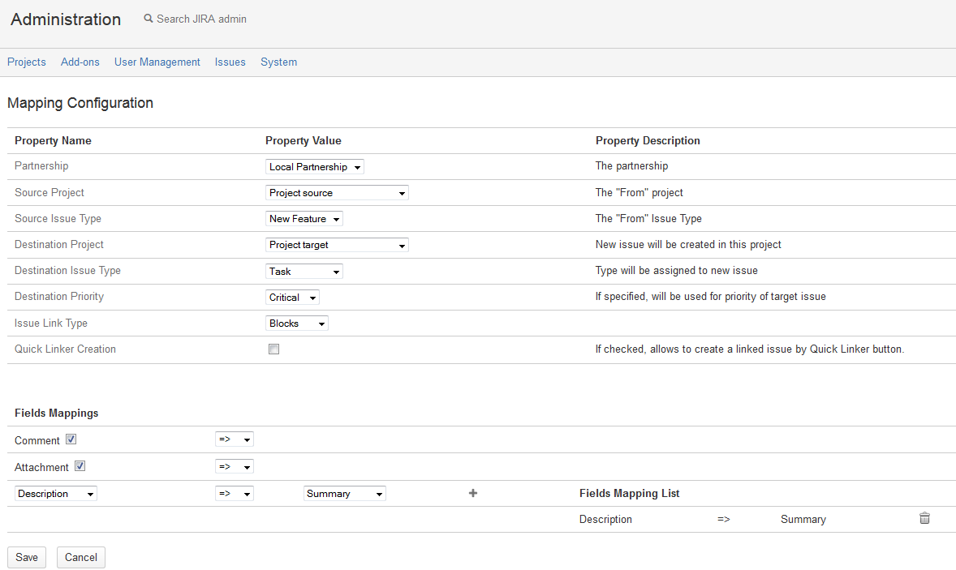
Task: Change the Destination Issue Type selection
Action: [304, 272]
